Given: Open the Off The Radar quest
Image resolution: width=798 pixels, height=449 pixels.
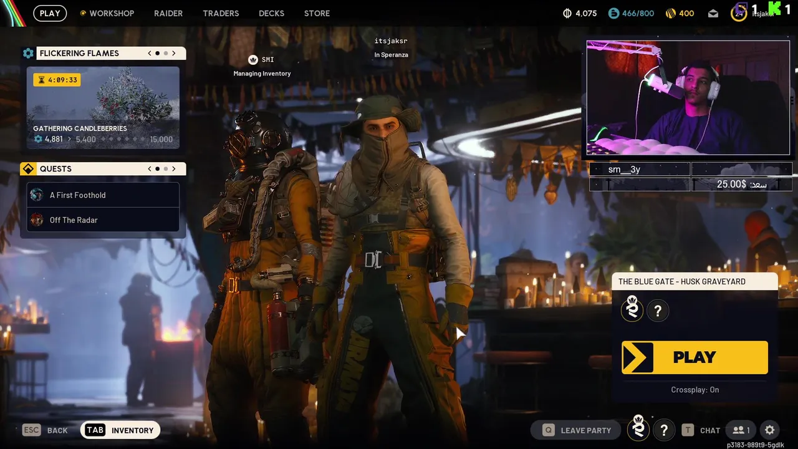Looking at the screenshot, I should (x=103, y=220).
